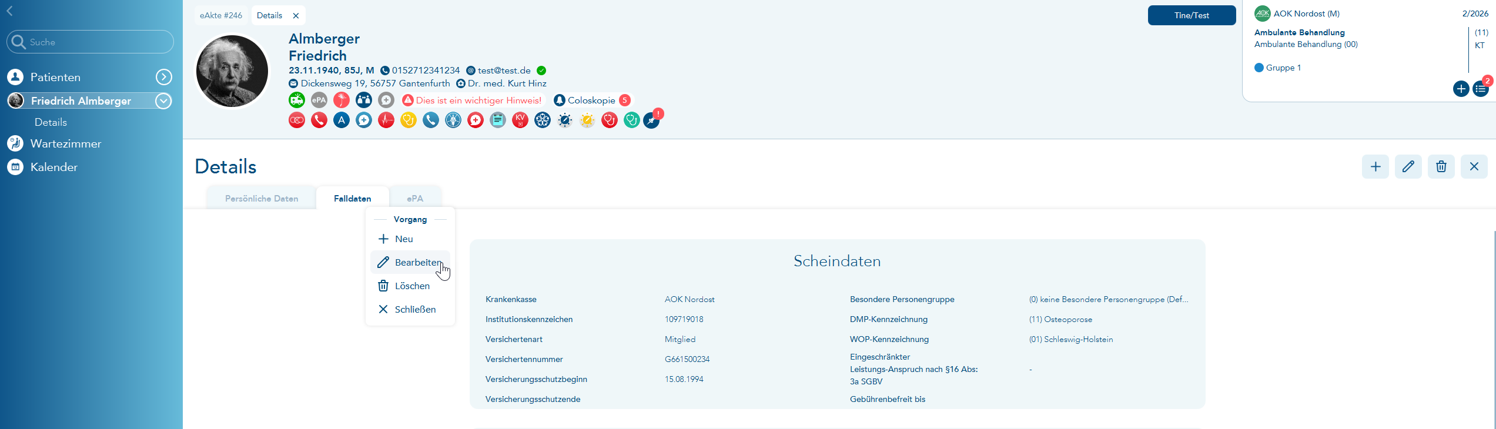Switch to the Persönliche Daten tab
This screenshot has height=429, width=1496.
tap(262, 199)
